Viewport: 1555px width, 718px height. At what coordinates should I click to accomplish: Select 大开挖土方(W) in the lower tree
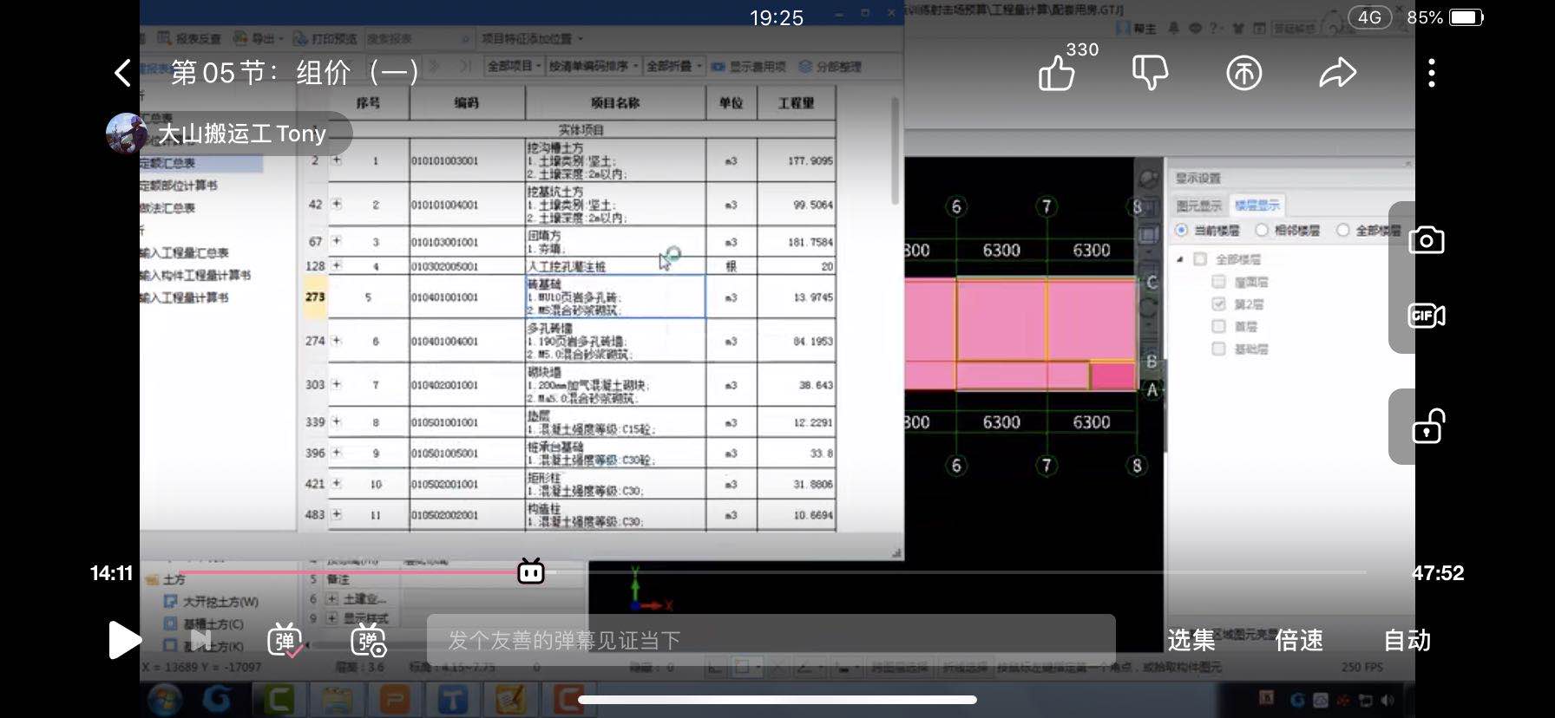pos(213,602)
